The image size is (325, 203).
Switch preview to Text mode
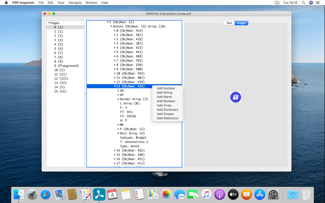(229, 23)
